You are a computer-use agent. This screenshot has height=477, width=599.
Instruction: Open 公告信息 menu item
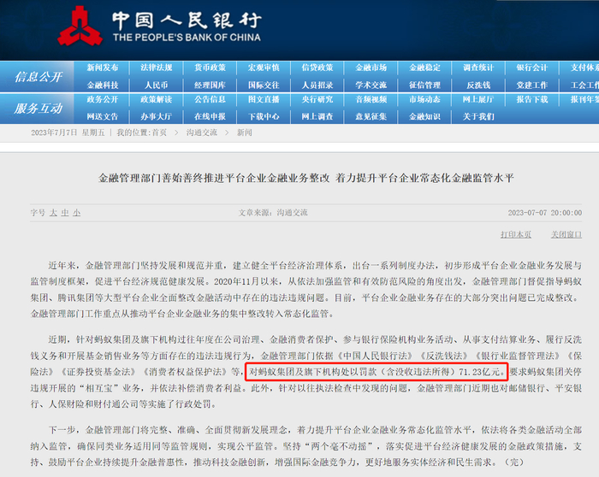pyautogui.click(x=211, y=100)
